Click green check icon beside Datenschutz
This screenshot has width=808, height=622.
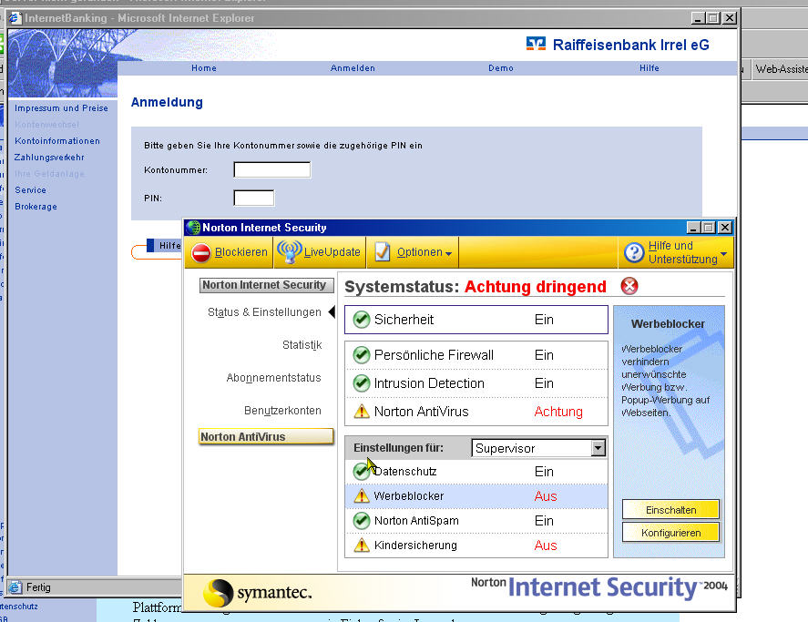(362, 471)
